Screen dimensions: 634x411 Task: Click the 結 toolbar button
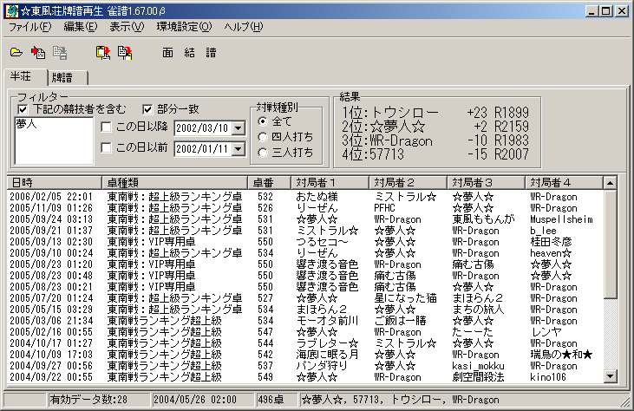click(x=190, y=52)
